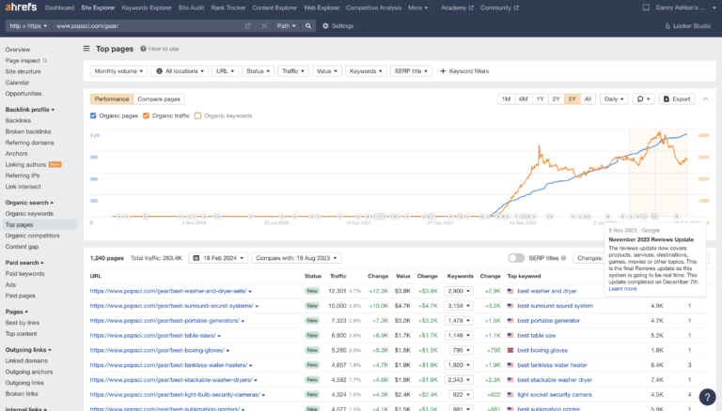The width and height of the screenshot is (722, 411).
Task: Select All time range
Action: point(588,99)
